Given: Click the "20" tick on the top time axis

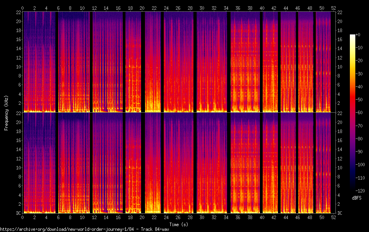Looking at the screenshot, I should 142,8.
